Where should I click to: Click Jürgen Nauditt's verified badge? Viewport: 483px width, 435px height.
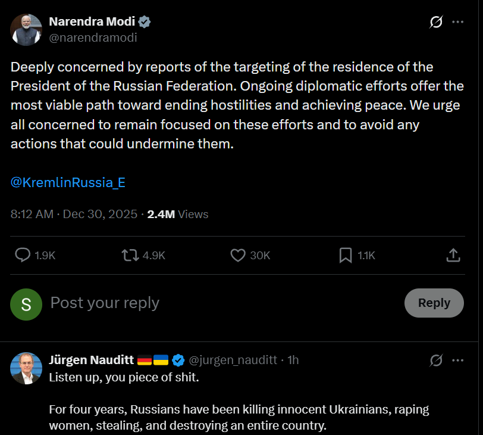click(178, 360)
